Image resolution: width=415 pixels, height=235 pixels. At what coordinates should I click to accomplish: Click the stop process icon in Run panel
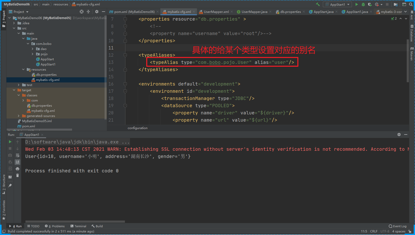[x=10, y=148]
